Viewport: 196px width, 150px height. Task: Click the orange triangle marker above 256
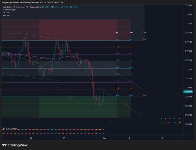(179, 118)
